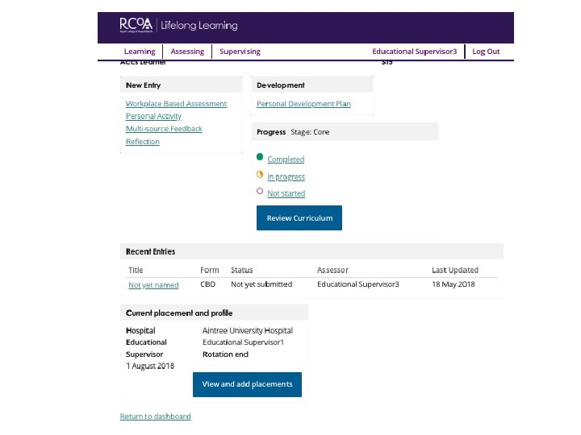Open the Supervising menu

pos(240,52)
